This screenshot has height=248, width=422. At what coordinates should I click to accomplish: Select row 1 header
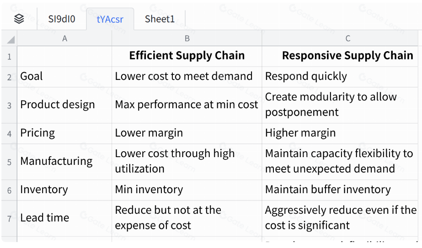pyautogui.click(x=9, y=57)
